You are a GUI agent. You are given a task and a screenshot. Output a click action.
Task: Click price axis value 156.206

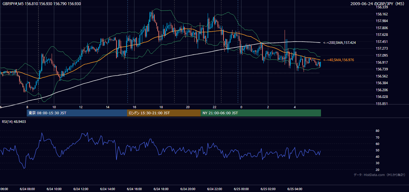(381, 90)
